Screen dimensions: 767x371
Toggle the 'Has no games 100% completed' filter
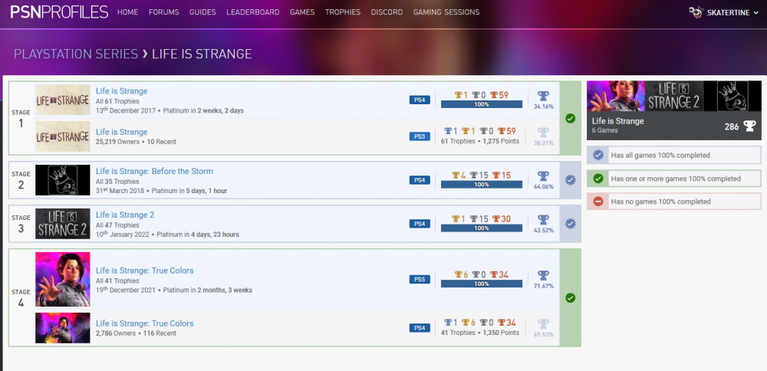673,202
